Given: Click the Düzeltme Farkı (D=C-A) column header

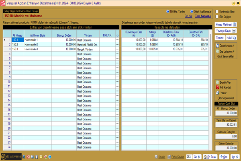Looking at the screenshot, I should 196,34.
